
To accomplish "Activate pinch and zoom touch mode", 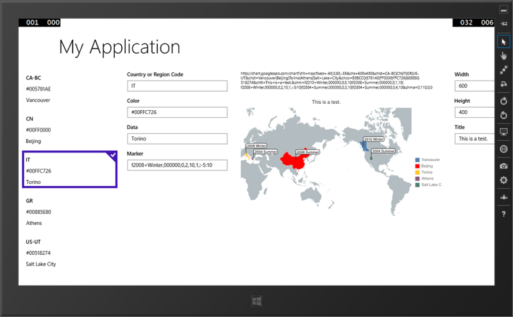I will point(503,70).
